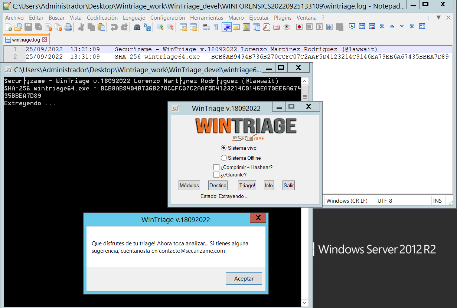
Task: Click the Print icon in Notepad++ toolbar
Action: tap(68, 27)
